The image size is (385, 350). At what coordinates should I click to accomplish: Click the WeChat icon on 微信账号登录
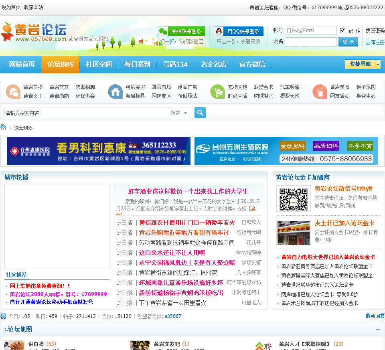point(163,31)
